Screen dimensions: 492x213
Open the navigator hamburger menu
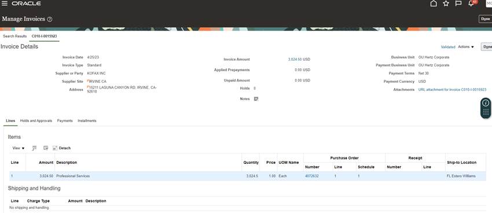pyautogui.click(x=5, y=3)
